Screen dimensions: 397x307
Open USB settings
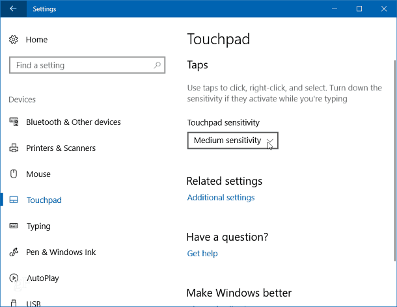click(33, 303)
